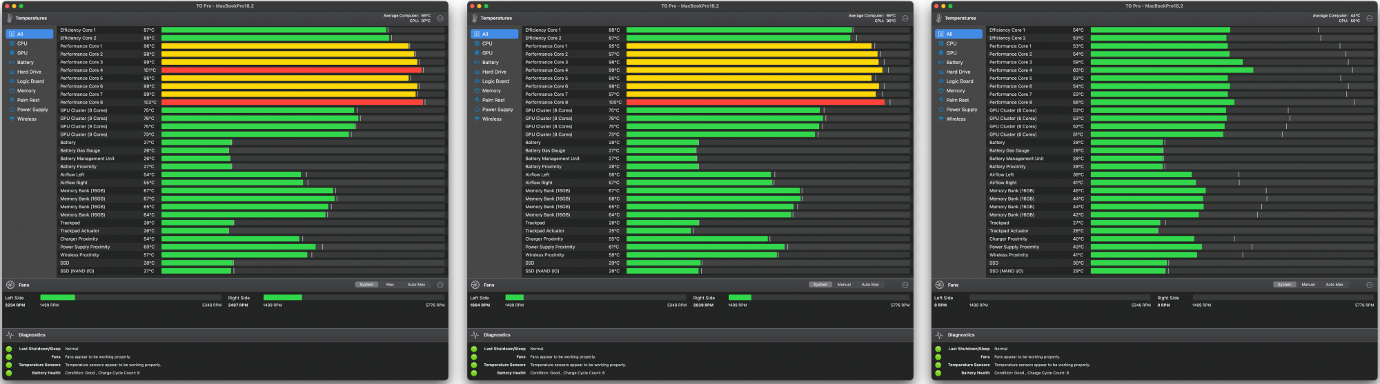
Task: Collapse Fans section in right window
Action: tap(1370, 285)
